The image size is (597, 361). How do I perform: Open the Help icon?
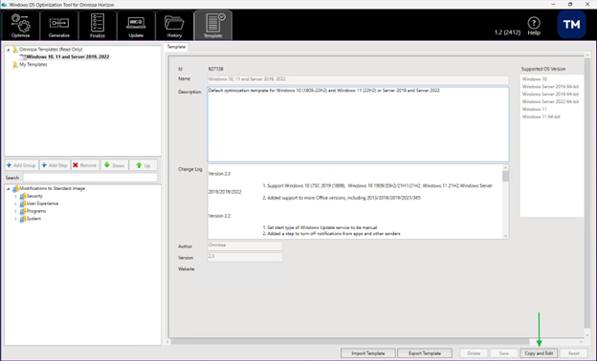click(534, 26)
